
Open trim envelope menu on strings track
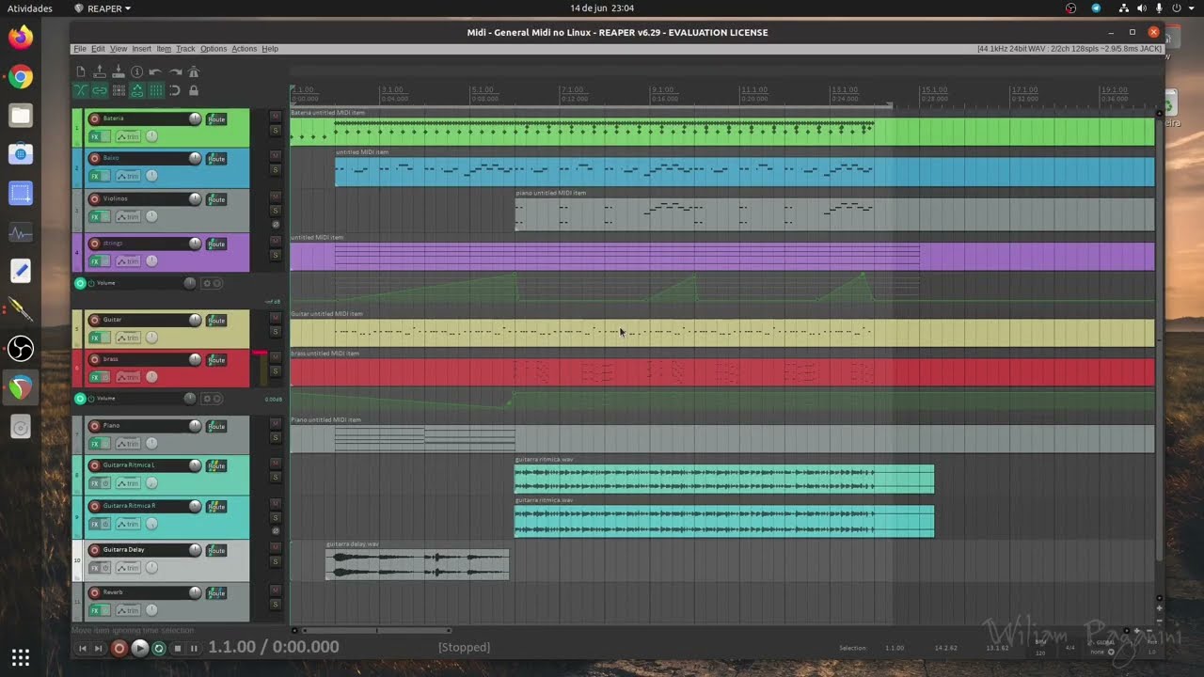(128, 261)
